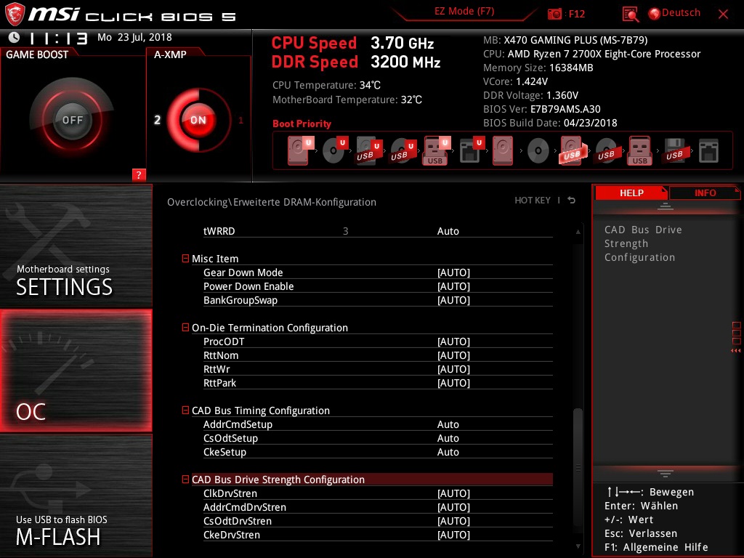Select the legacy hard disk boot icon
Image resolution: width=744 pixels, height=558 pixels.
coord(503,150)
